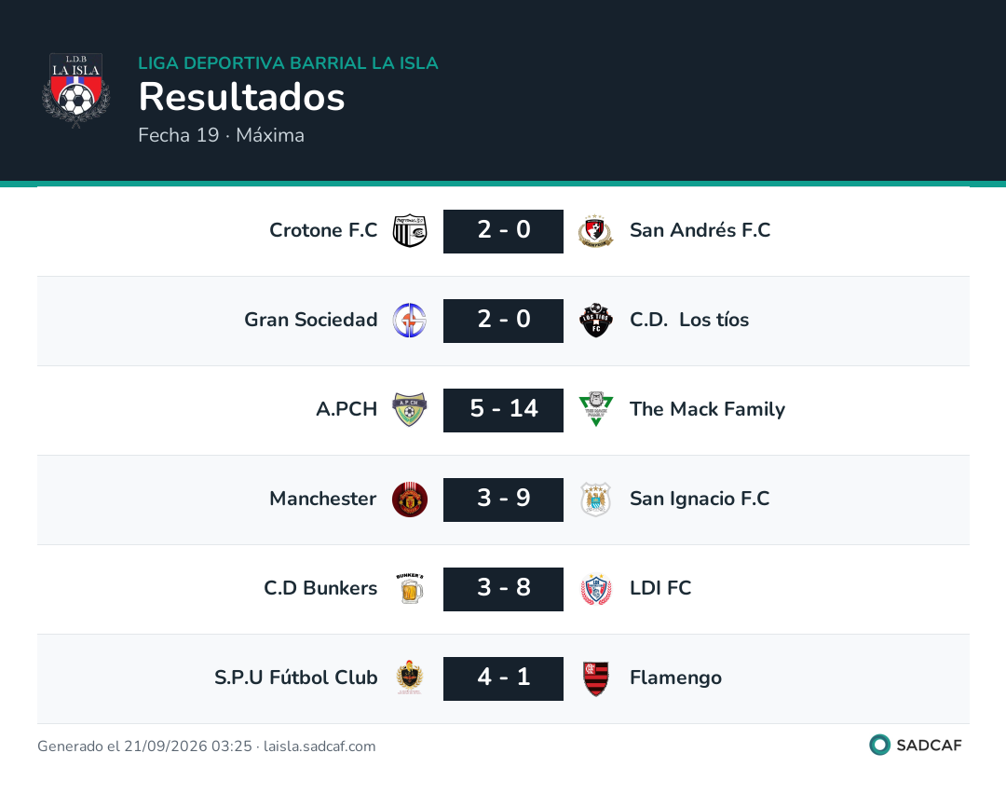The image size is (1006, 794).
Task: Click The Mack Family bulldog logo
Action: coord(595,409)
